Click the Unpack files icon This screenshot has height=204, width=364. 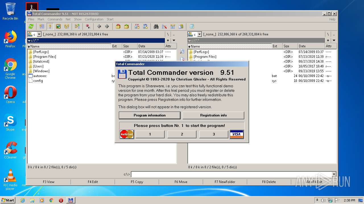(126, 26)
